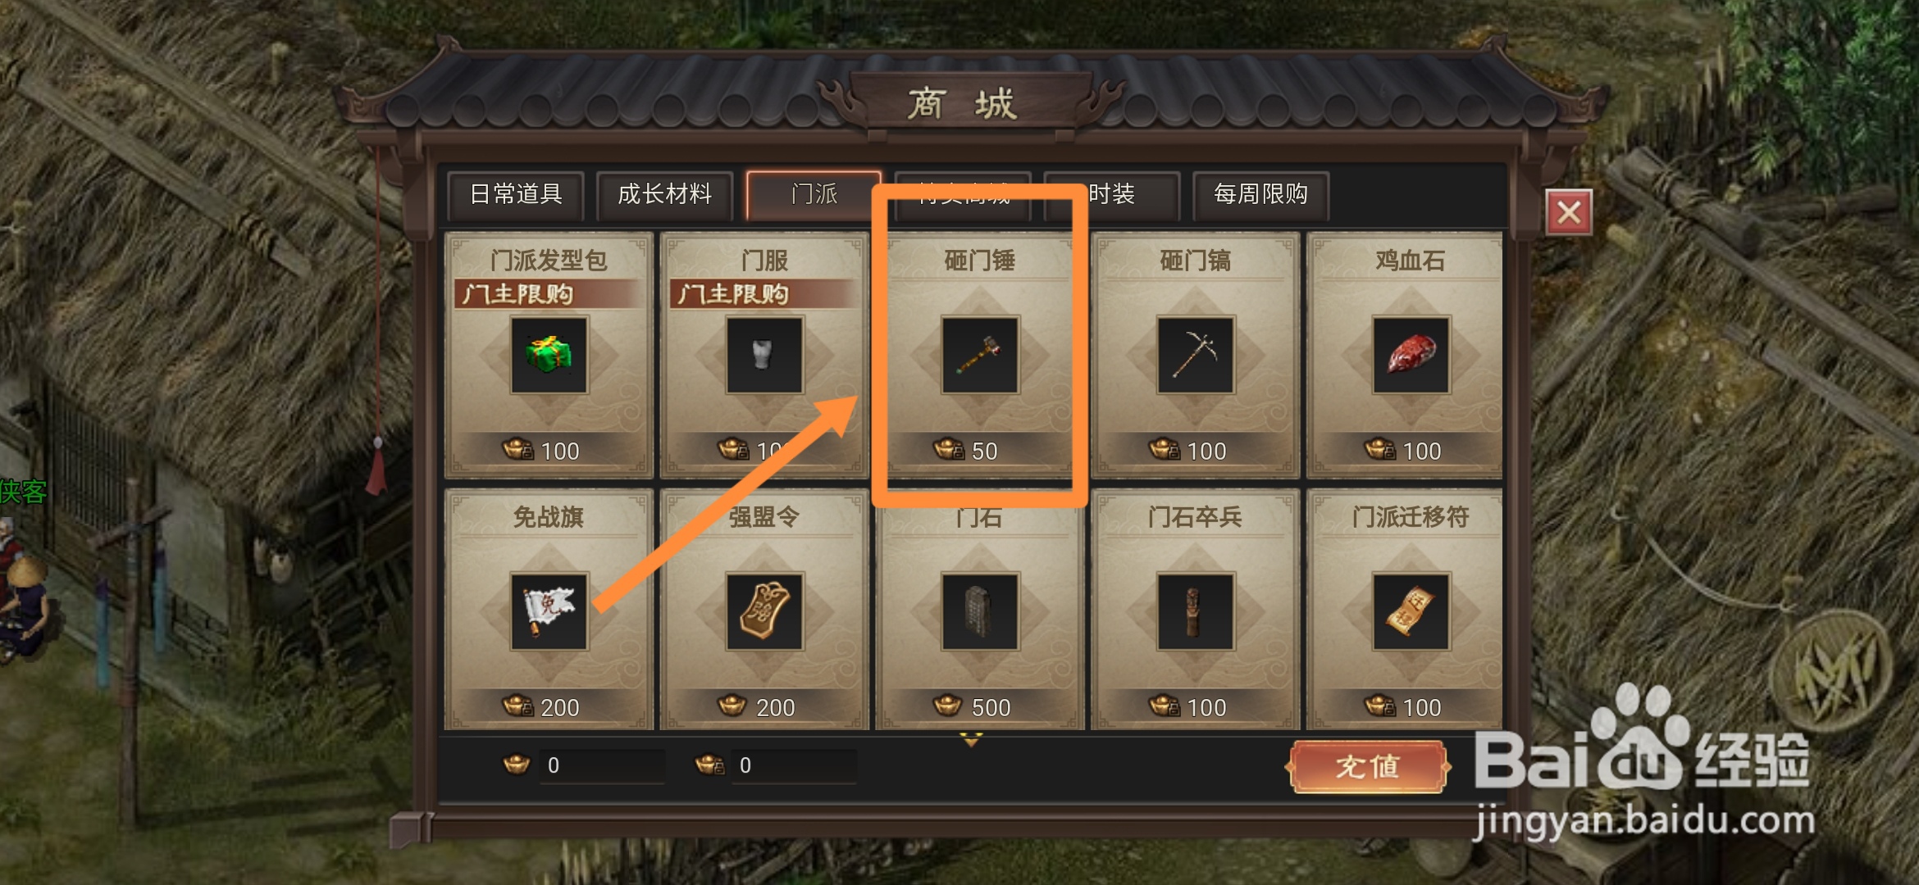Open the 成长材料 tab

pos(665,195)
